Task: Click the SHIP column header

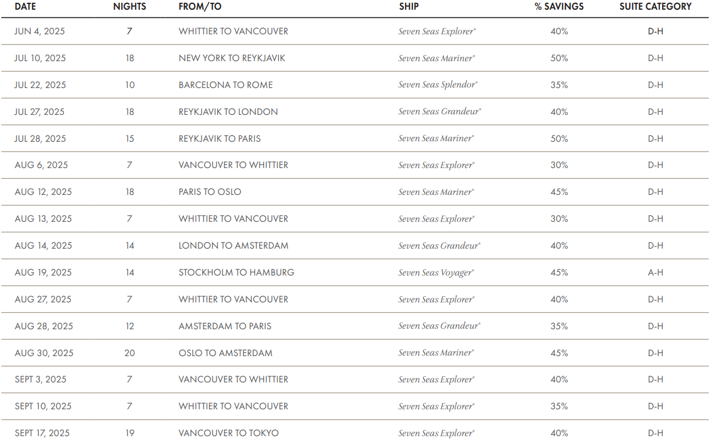Action: pos(408,7)
